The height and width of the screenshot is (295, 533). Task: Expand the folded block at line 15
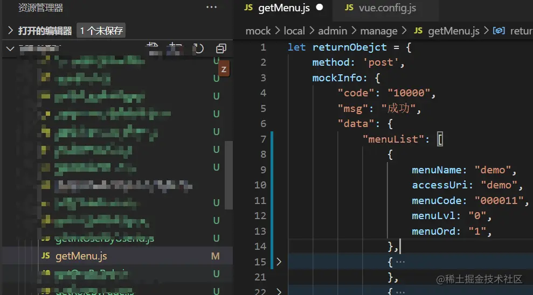279,262
